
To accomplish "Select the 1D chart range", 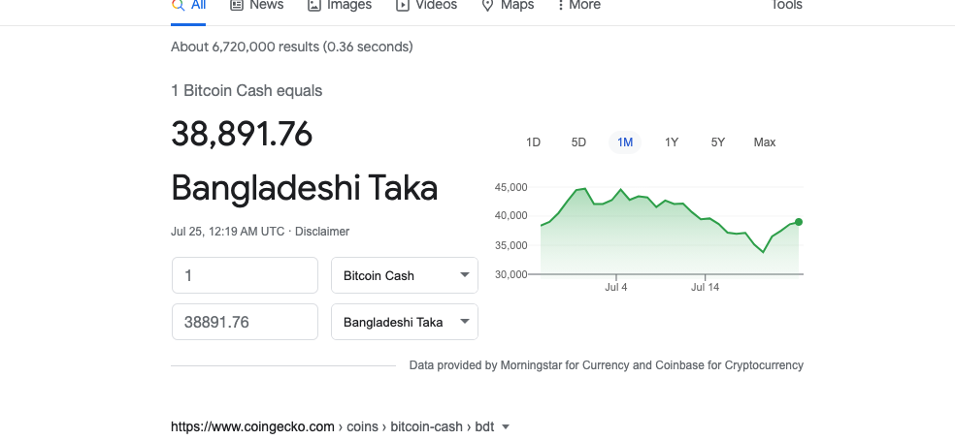I will tap(533, 142).
